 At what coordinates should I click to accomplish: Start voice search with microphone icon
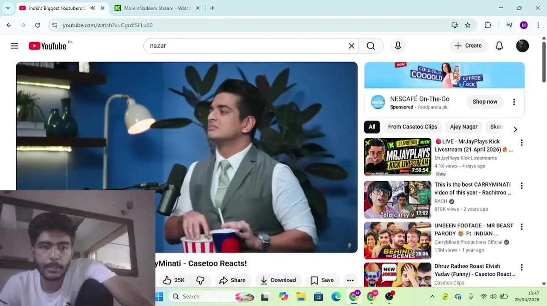point(398,46)
